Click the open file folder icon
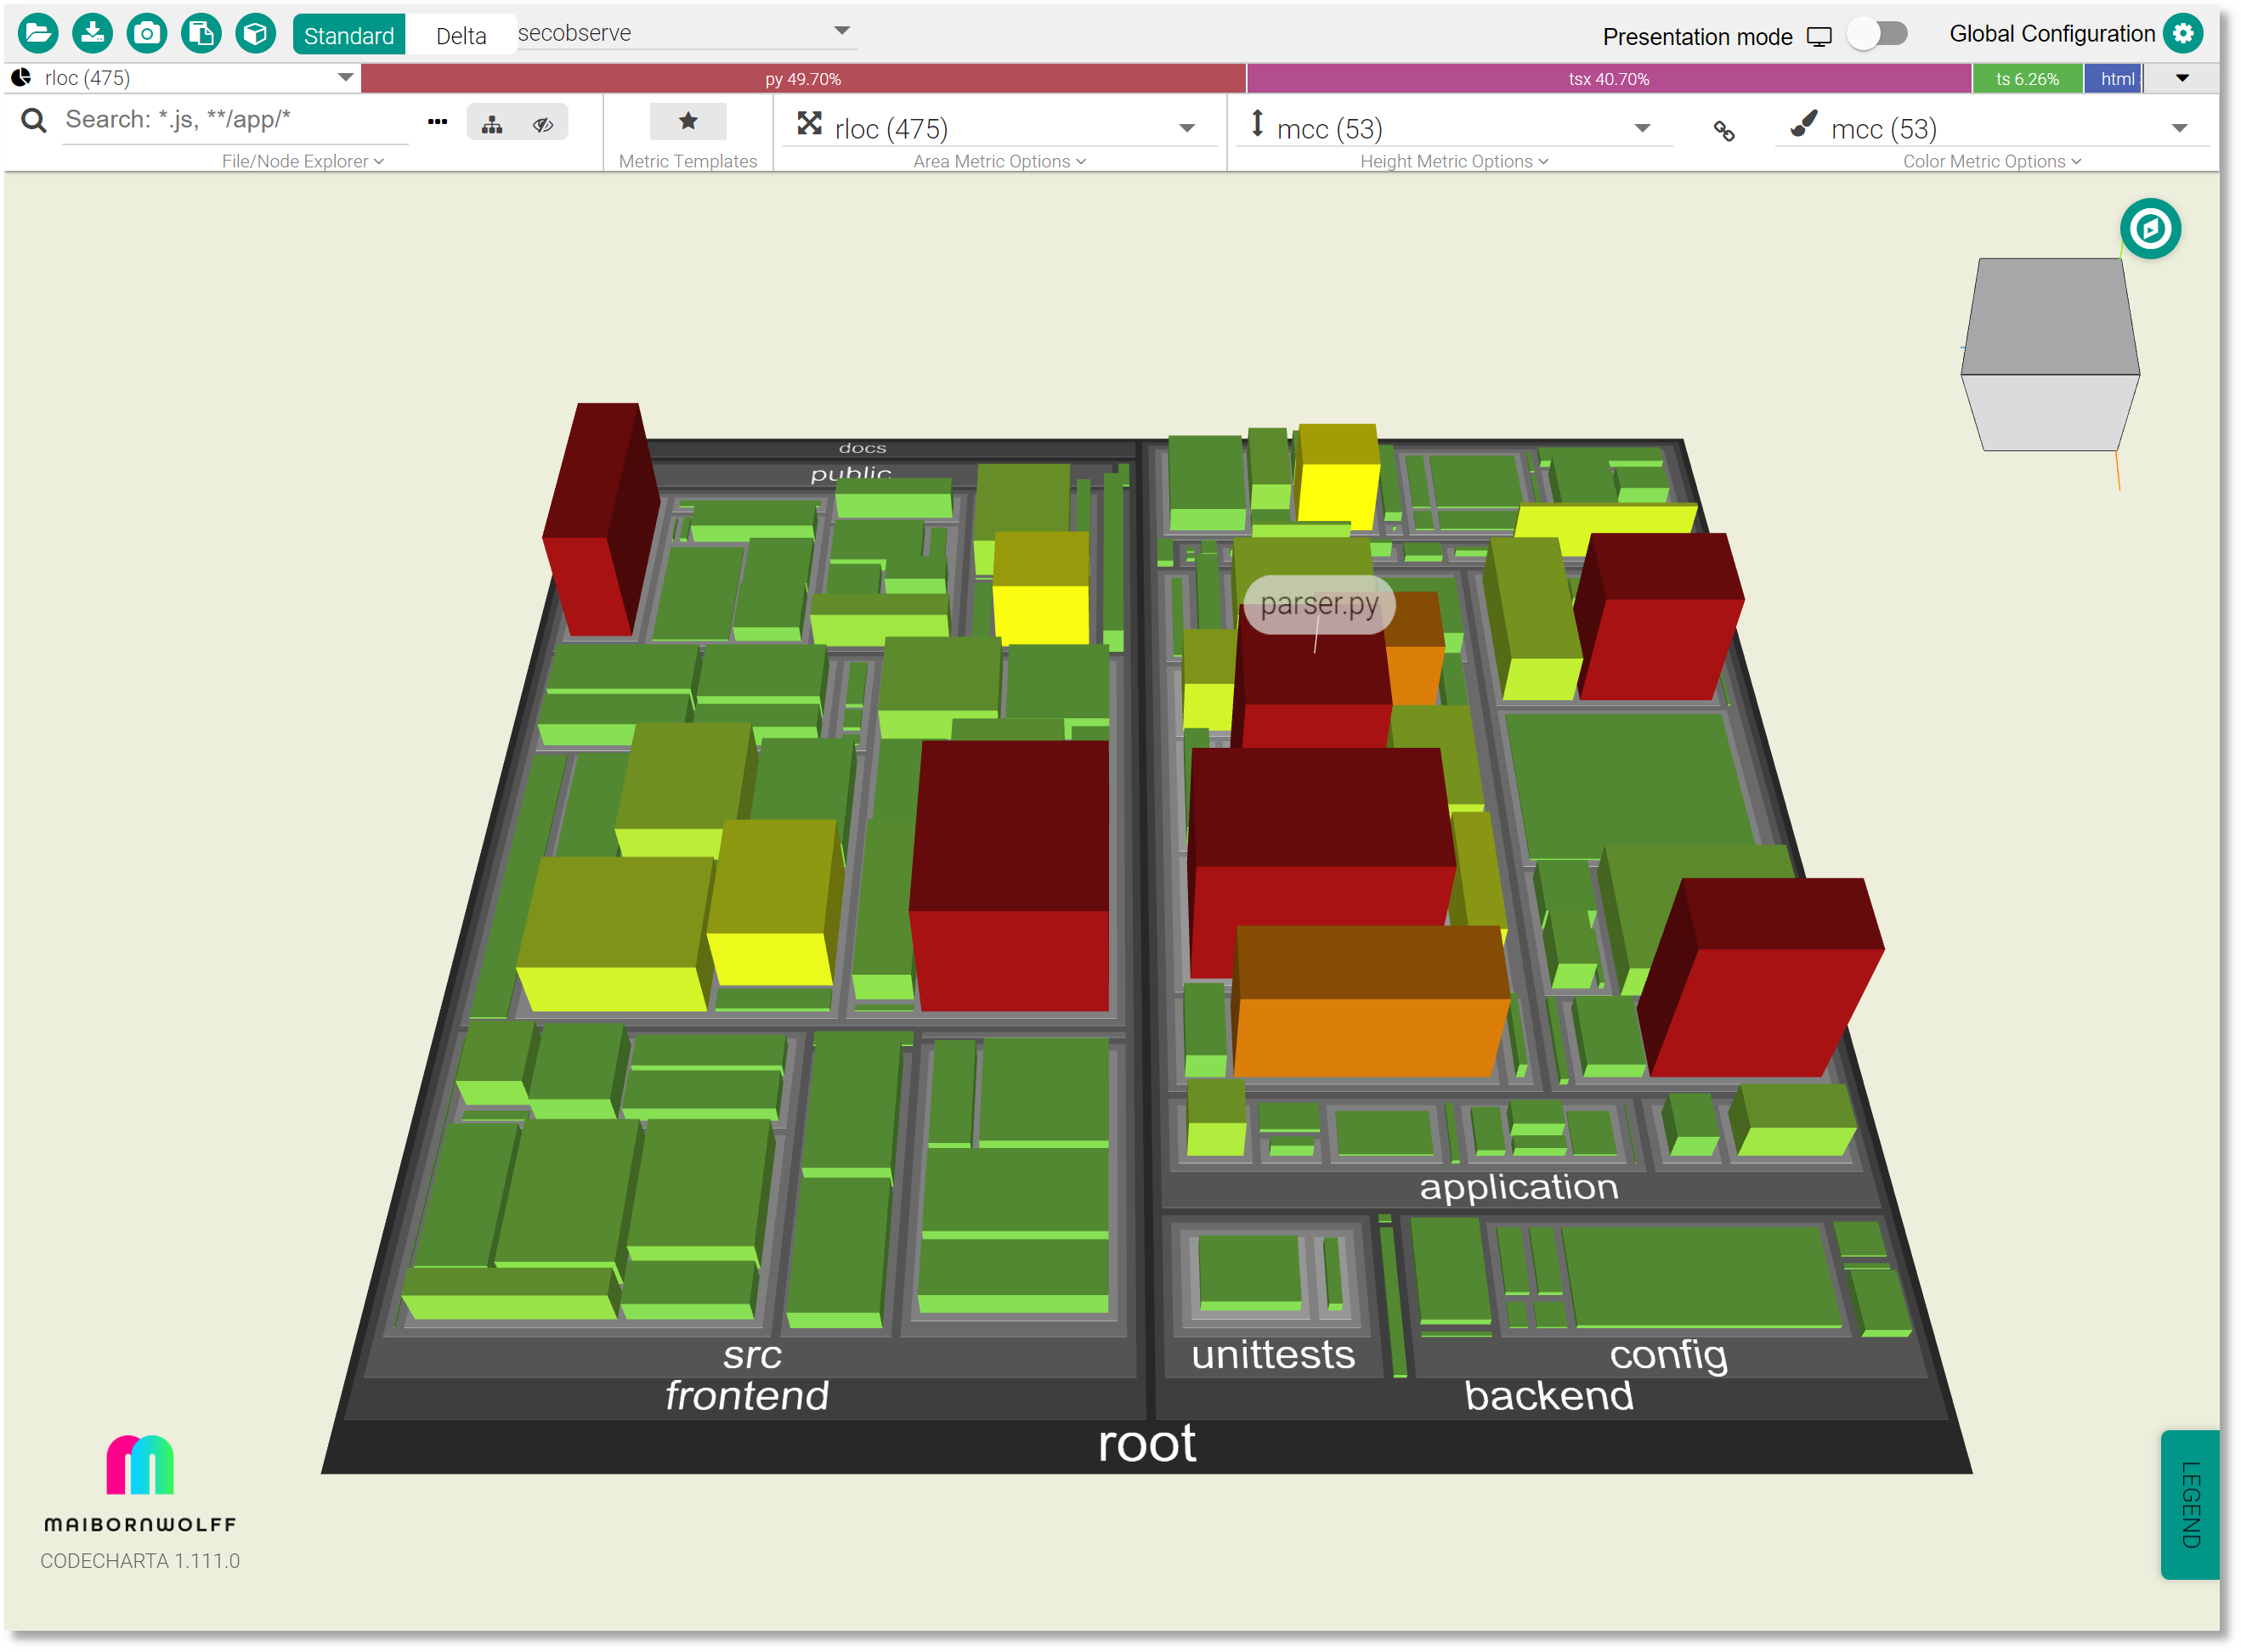This screenshot has height=1652, width=2241. (x=38, y=34)
